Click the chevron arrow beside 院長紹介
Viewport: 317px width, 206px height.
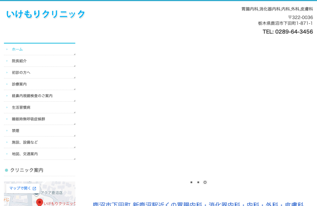7,61
